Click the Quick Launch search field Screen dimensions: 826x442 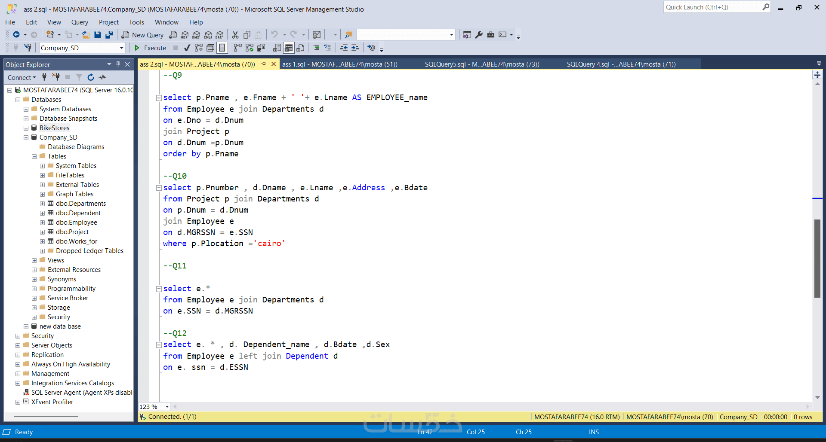(x=713, y=7)
